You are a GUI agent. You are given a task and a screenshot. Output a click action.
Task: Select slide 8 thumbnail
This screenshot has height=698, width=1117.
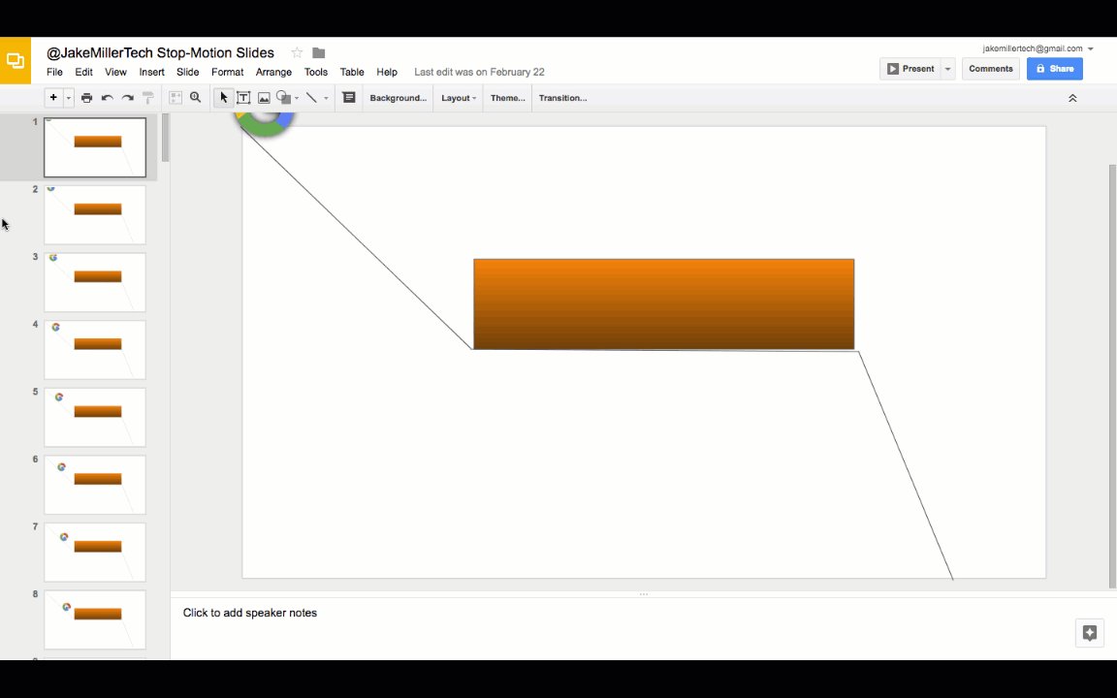pos(95,619)
